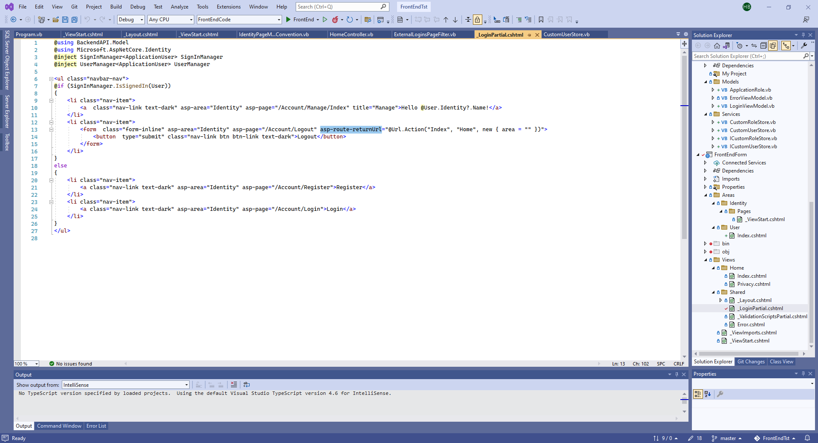Click the Open File folder icon
Viewport: 818px width, 443px height.
56,20
